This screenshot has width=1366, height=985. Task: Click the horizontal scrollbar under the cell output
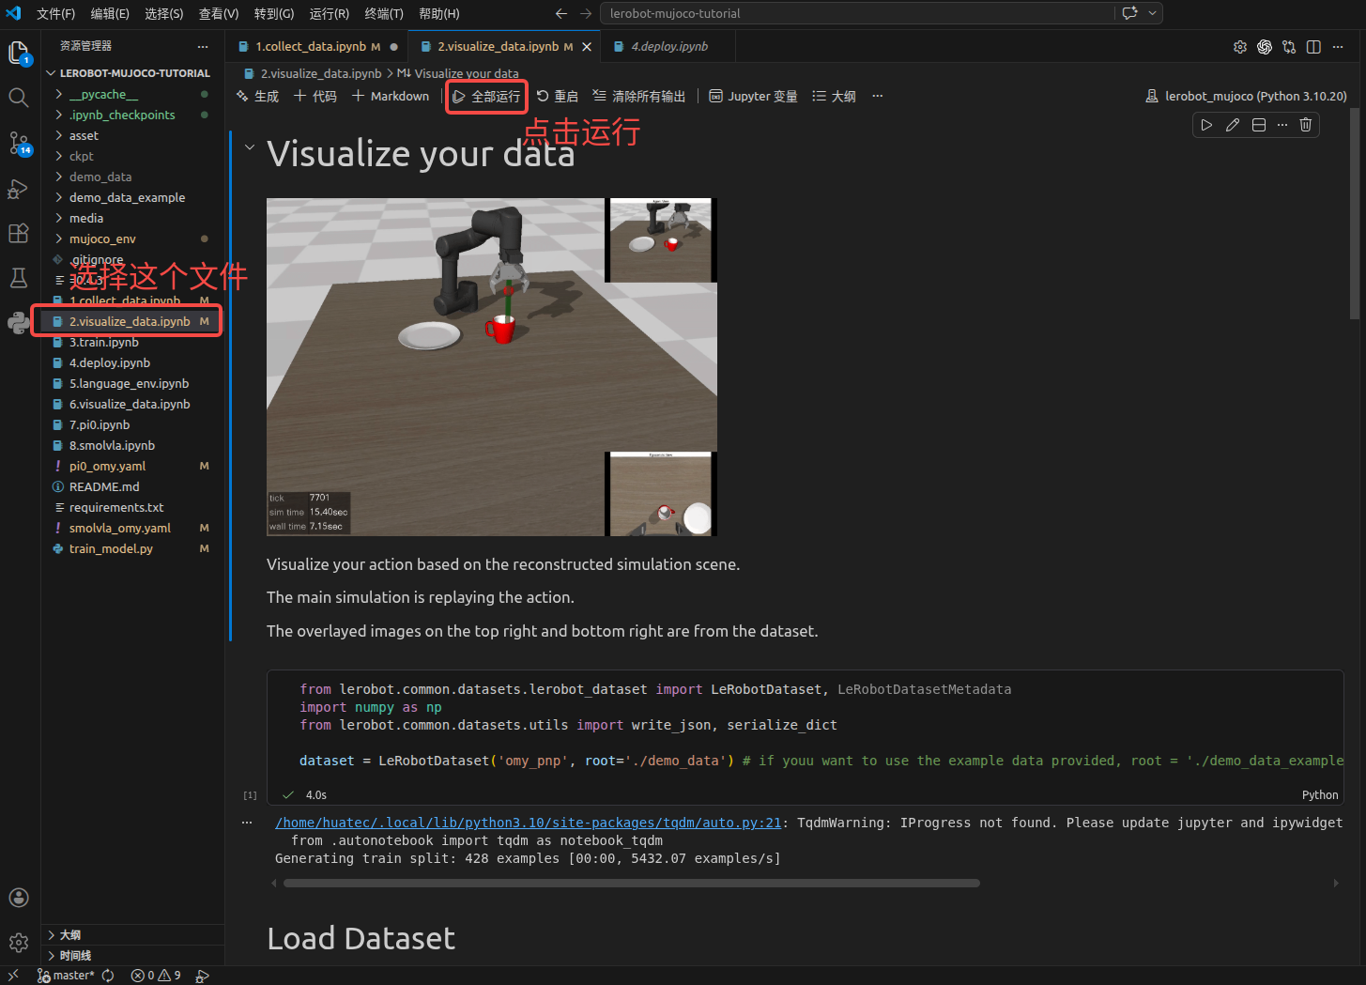pyautogui.click(x=632, y=883)
